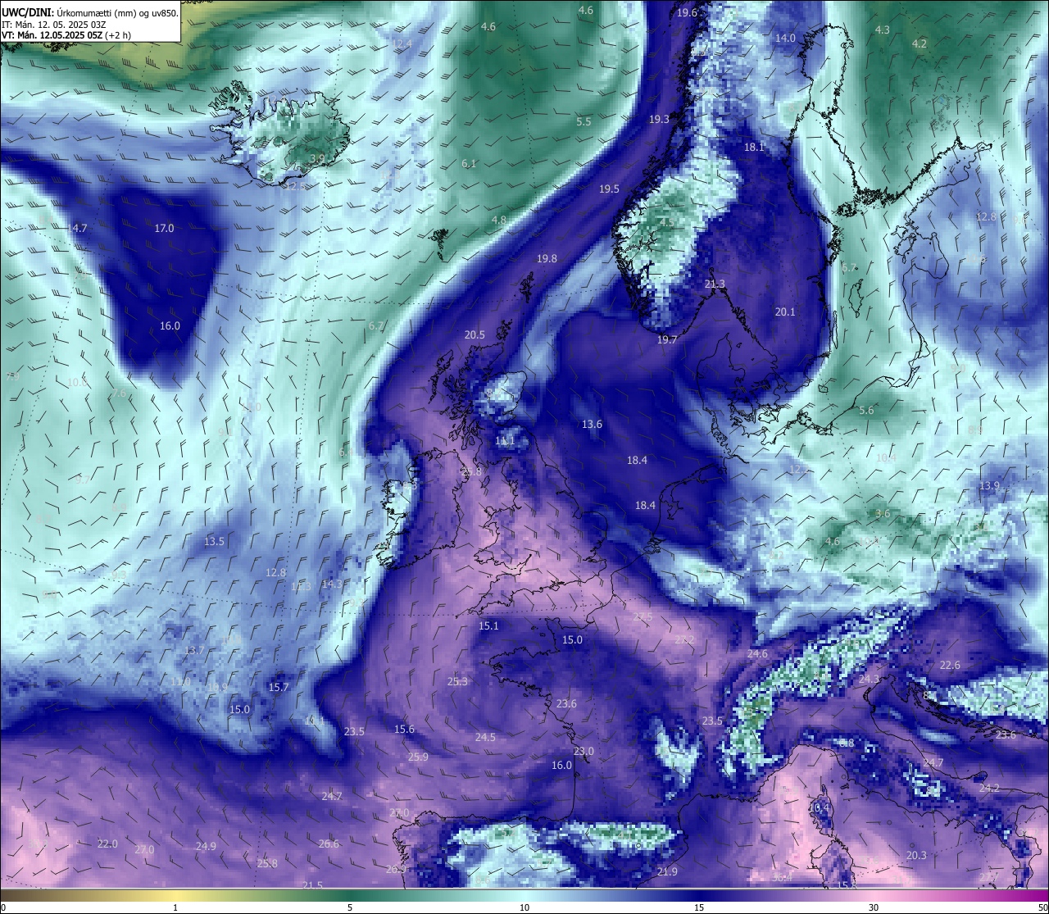Select the 19.6 value at the top of Norway
Image resolution: width=1049 pixels, height=914 pixels.
tap(687, 12)
